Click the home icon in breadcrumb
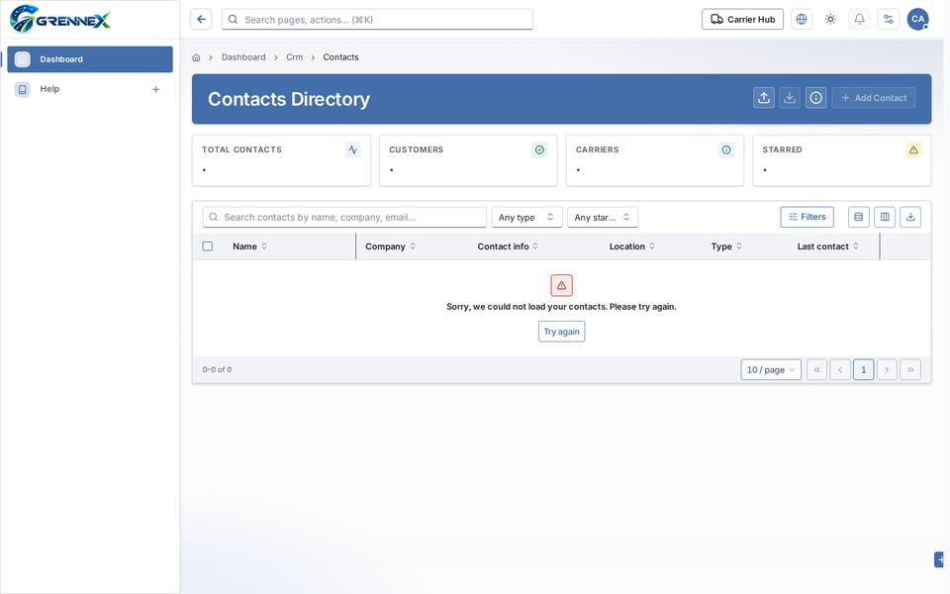950x594 pixels. [196, 57]
